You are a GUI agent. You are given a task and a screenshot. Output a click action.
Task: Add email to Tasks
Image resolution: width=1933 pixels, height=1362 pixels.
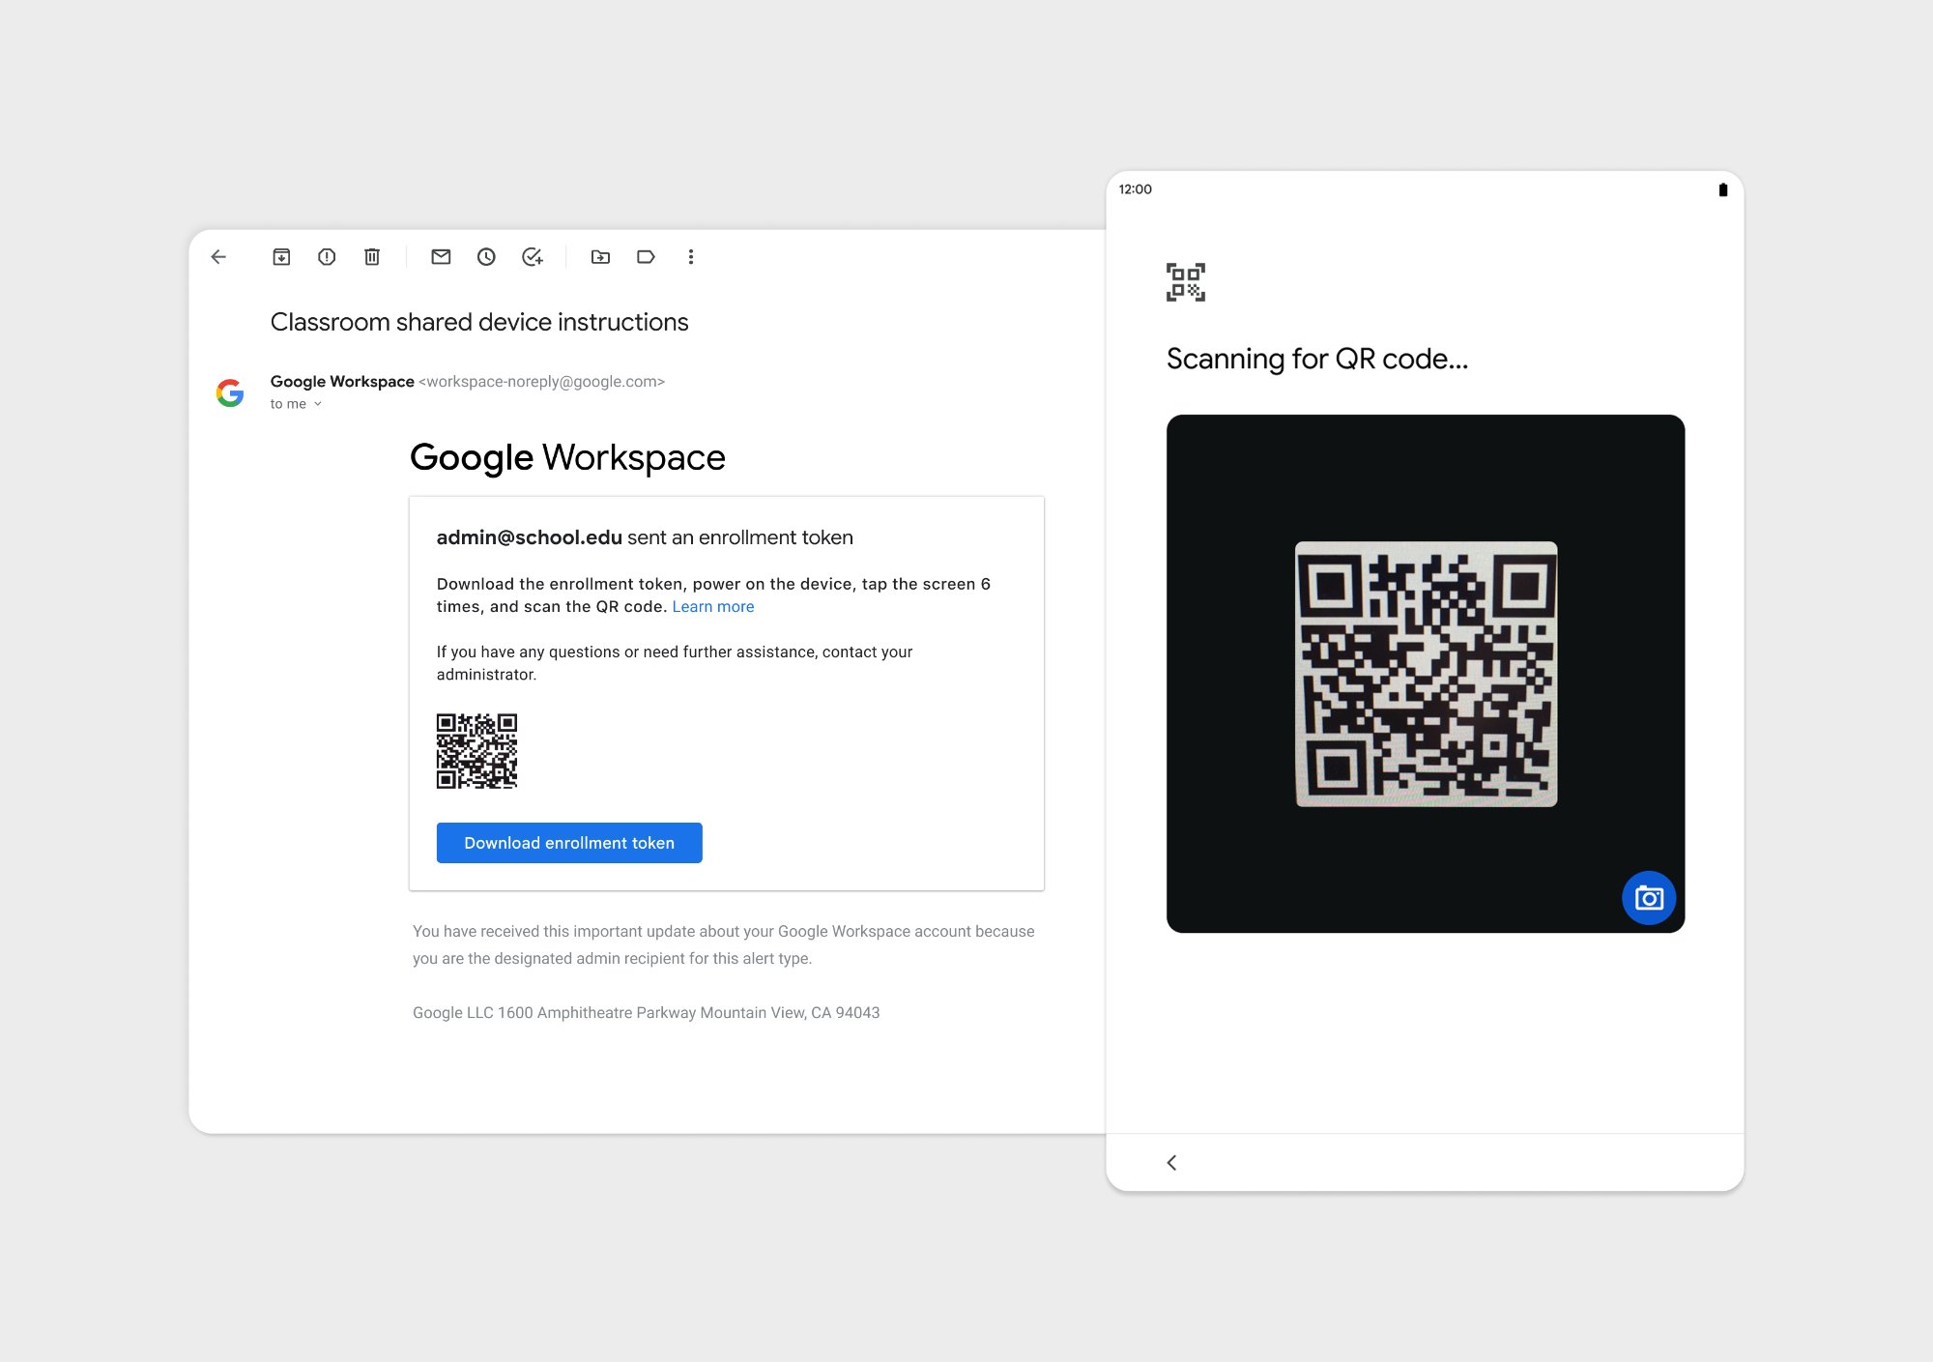pyautogui.click(x=532, y=257)
